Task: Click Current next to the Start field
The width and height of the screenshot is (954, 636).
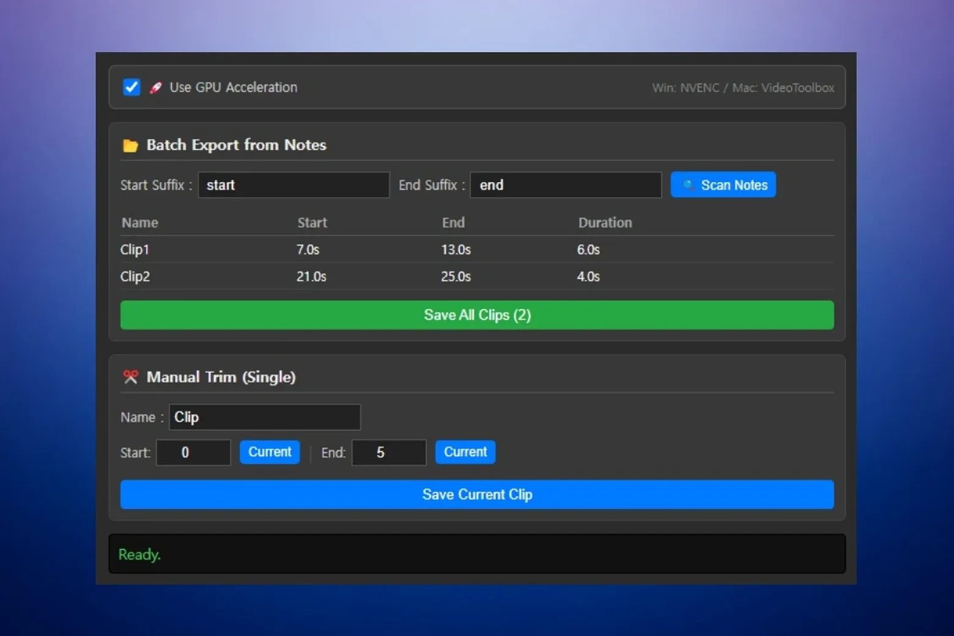Action: point(270,452)
